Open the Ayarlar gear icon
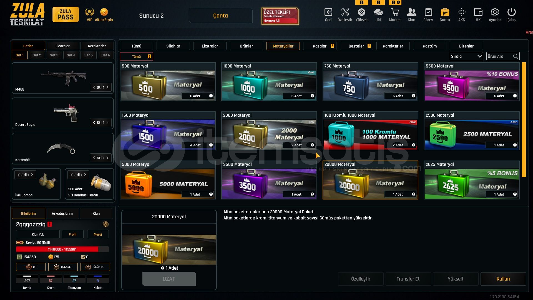The height and width of the screenshot is (300, 533). click(x=495, y=12)
